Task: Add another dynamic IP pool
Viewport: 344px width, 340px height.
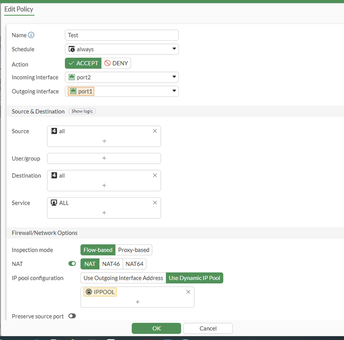Action: click(x=137, y=302)
